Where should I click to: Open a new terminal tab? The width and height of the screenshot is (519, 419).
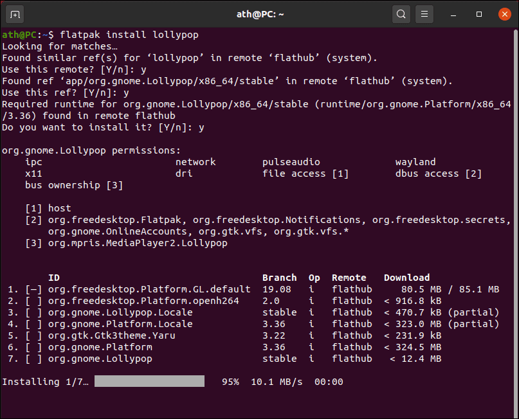[x=15, y=15]
